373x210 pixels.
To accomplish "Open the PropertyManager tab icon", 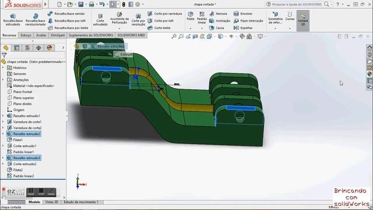I will (16, 48).
